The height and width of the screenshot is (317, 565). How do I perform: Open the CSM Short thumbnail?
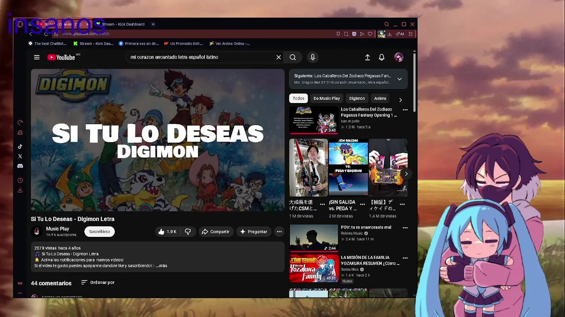[x=309, y=167]
